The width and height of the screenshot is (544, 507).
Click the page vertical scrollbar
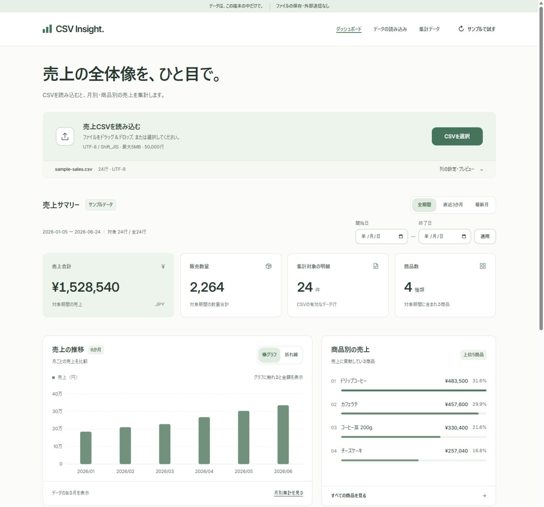tap(541, 168)
